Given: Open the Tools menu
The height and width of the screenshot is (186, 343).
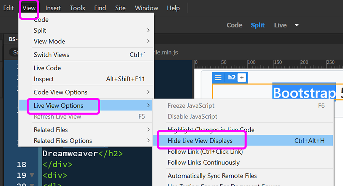Looking at the screenshot, I should 77,8.
